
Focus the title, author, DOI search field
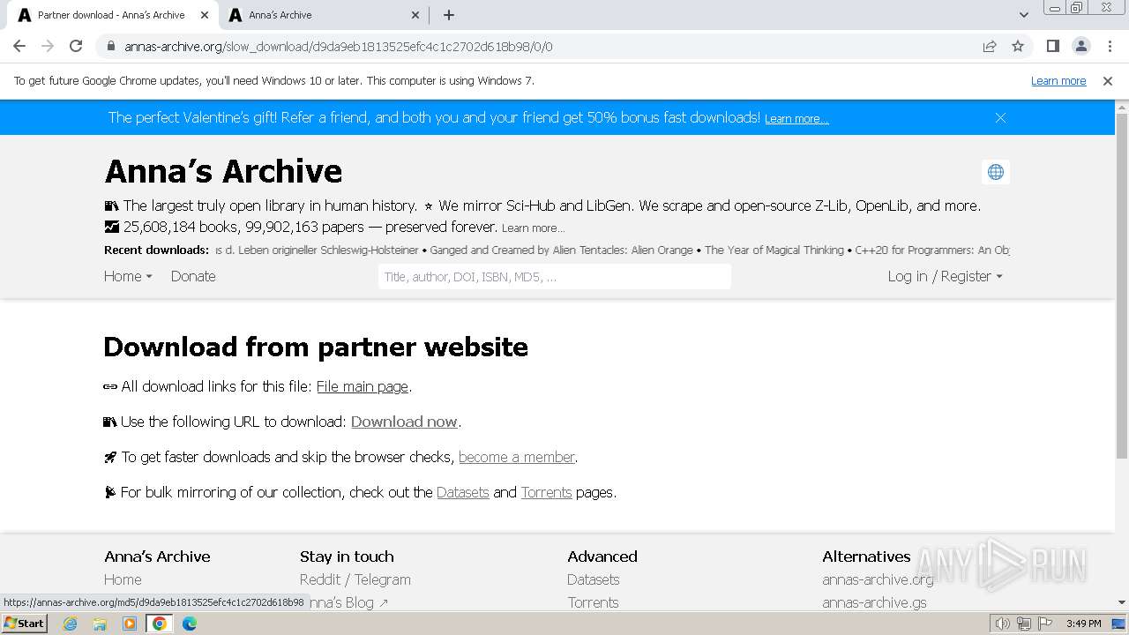[555, 277]
